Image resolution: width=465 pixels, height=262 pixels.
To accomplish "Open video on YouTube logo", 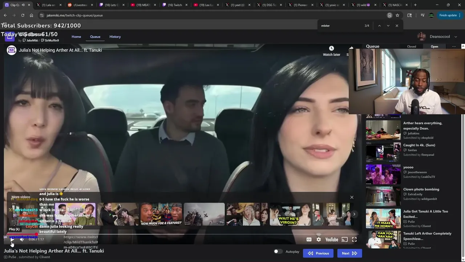I will (332, 239).
